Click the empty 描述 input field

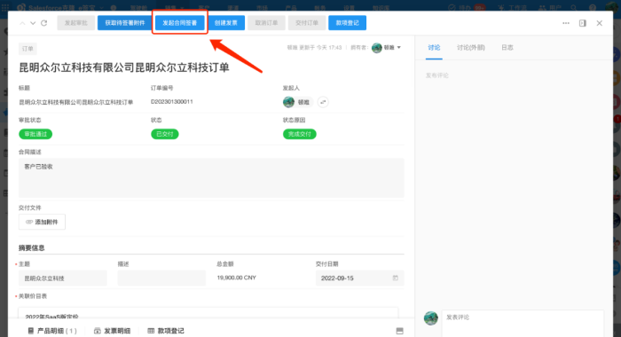[x=161, y=278]
